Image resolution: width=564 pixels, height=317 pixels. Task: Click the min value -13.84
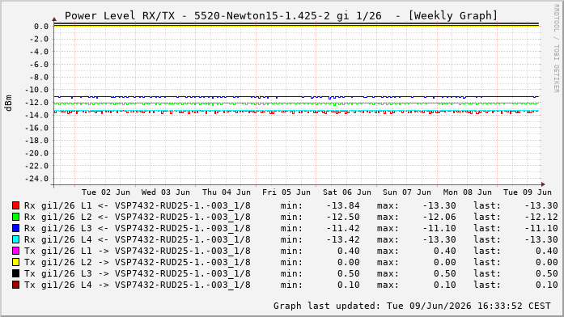coord(343,205)
